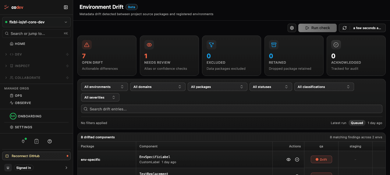Click lightning icon beside COLLABORATE
This screenshot has height=175, width=390.
click(68, 78)
